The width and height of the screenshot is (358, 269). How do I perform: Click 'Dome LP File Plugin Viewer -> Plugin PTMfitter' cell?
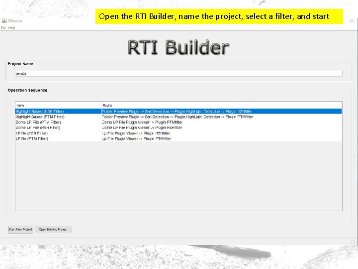[x=222, y=122]
